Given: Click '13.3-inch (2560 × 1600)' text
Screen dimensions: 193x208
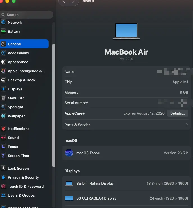Looking at the screenshot, I should pos(167,184).
